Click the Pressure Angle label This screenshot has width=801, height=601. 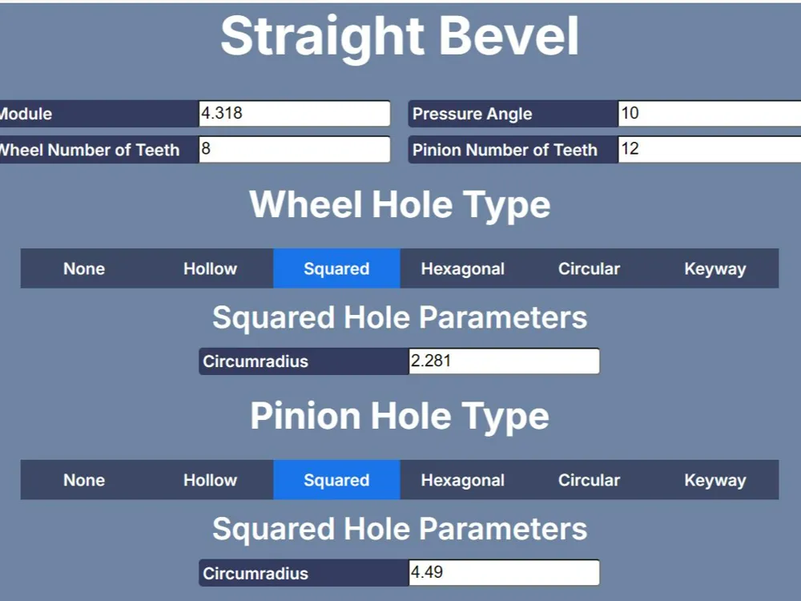pyautogui.click(x=472, y=114)
